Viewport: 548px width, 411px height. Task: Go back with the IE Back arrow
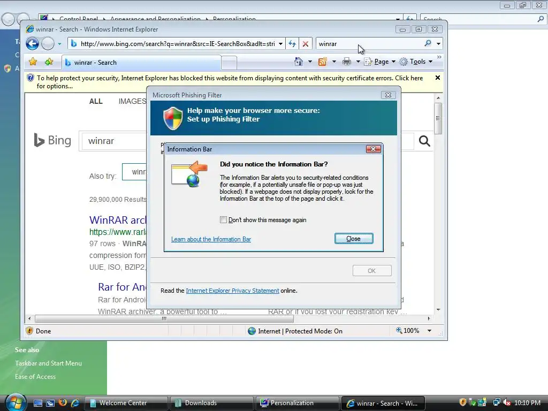point(32,44)
